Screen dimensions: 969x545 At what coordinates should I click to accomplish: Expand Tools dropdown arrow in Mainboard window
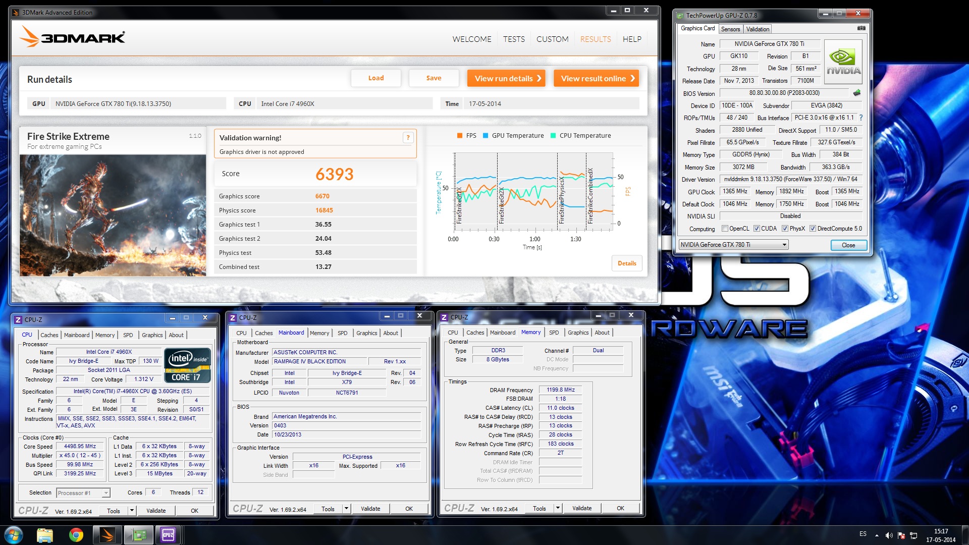(347, 509)
